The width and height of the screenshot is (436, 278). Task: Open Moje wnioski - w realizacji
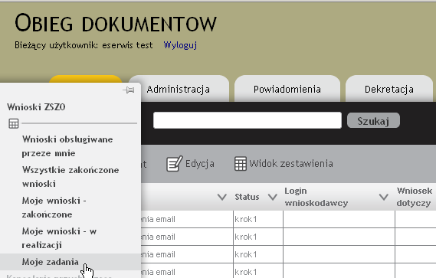[59, 237]
